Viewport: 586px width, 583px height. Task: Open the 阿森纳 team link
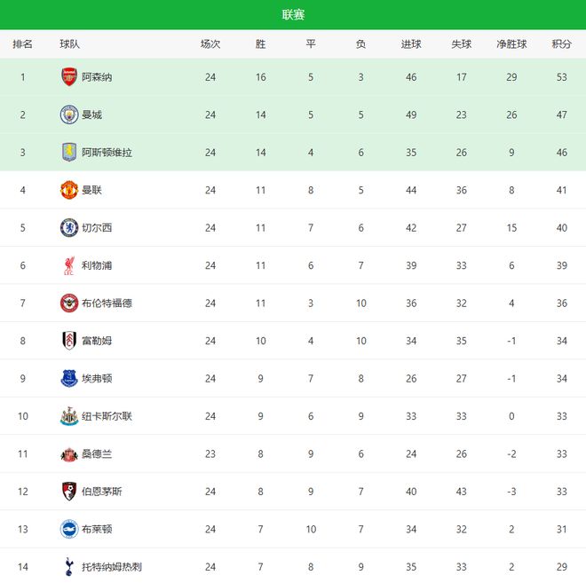click(97, 77)
